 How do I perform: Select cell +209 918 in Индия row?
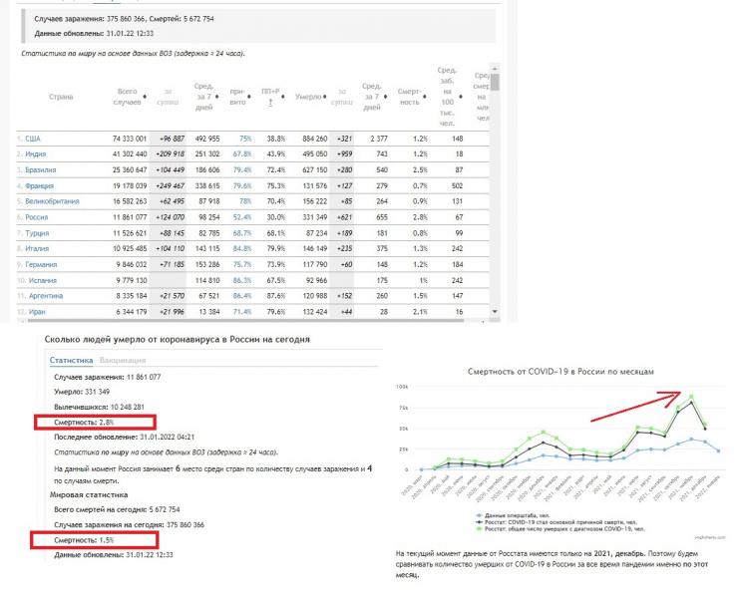(x=170, y=154)
